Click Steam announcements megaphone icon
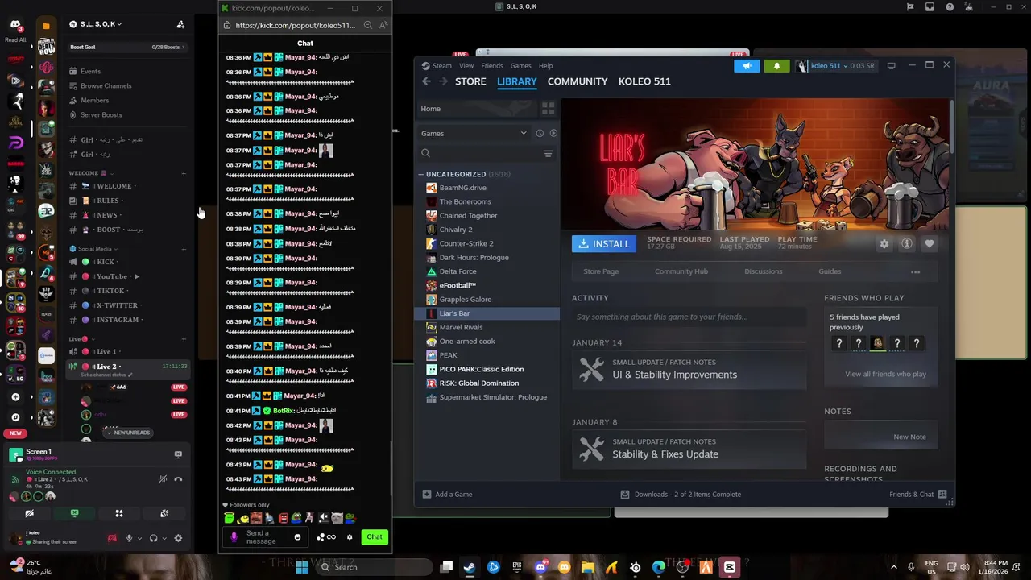Image resolution: width=1031 pixels, height=580 pixels. 747,66
